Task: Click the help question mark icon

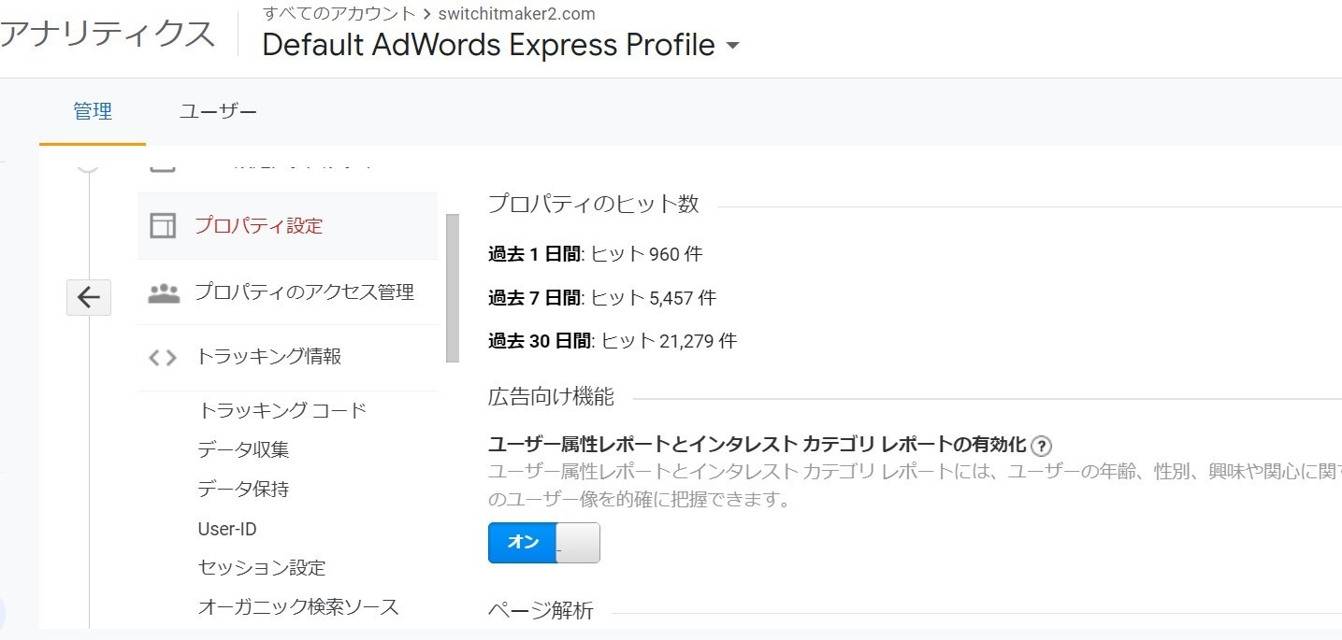Action: tap(1041, 446)
